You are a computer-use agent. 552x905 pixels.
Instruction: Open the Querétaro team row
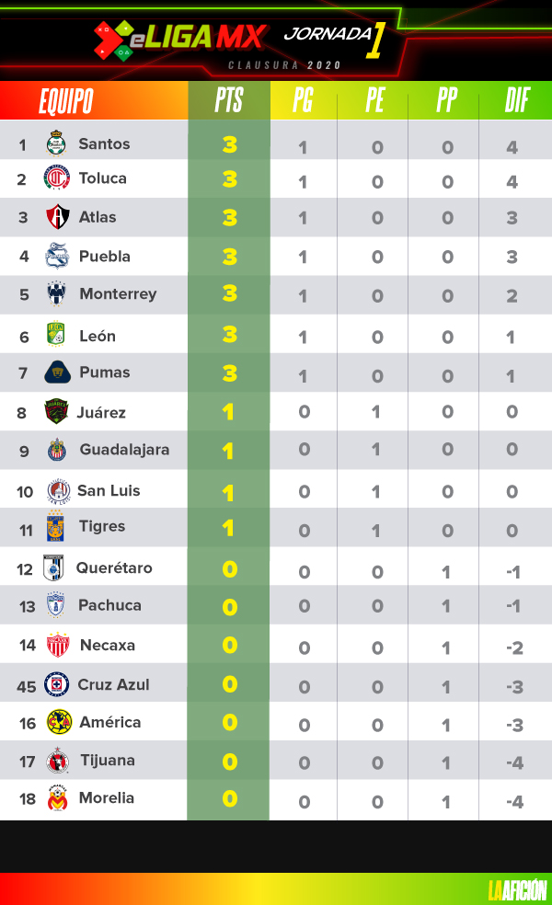point(276,568)
